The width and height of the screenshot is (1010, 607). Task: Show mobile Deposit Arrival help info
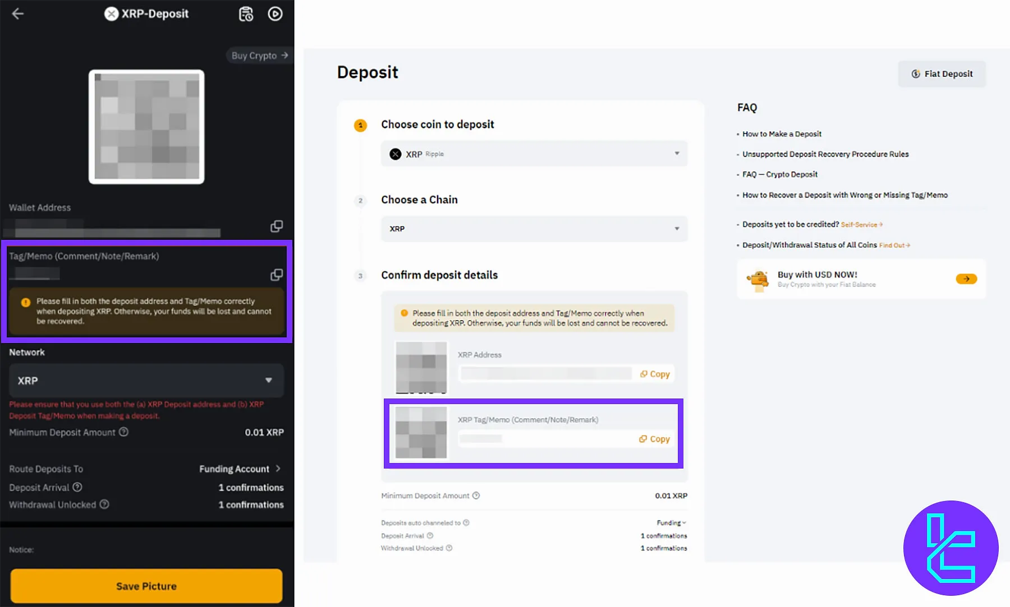77,487
